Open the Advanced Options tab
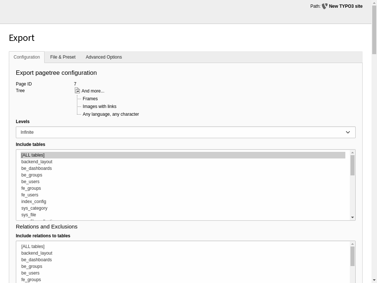 click(103, 57)
